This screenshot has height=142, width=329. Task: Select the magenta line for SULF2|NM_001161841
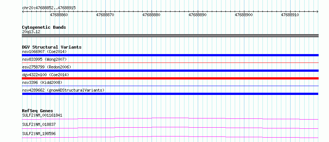point(170,118)
